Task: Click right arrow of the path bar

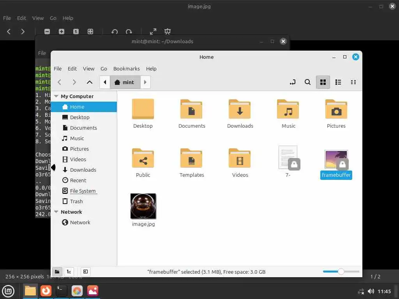Action: click(145, 82)
